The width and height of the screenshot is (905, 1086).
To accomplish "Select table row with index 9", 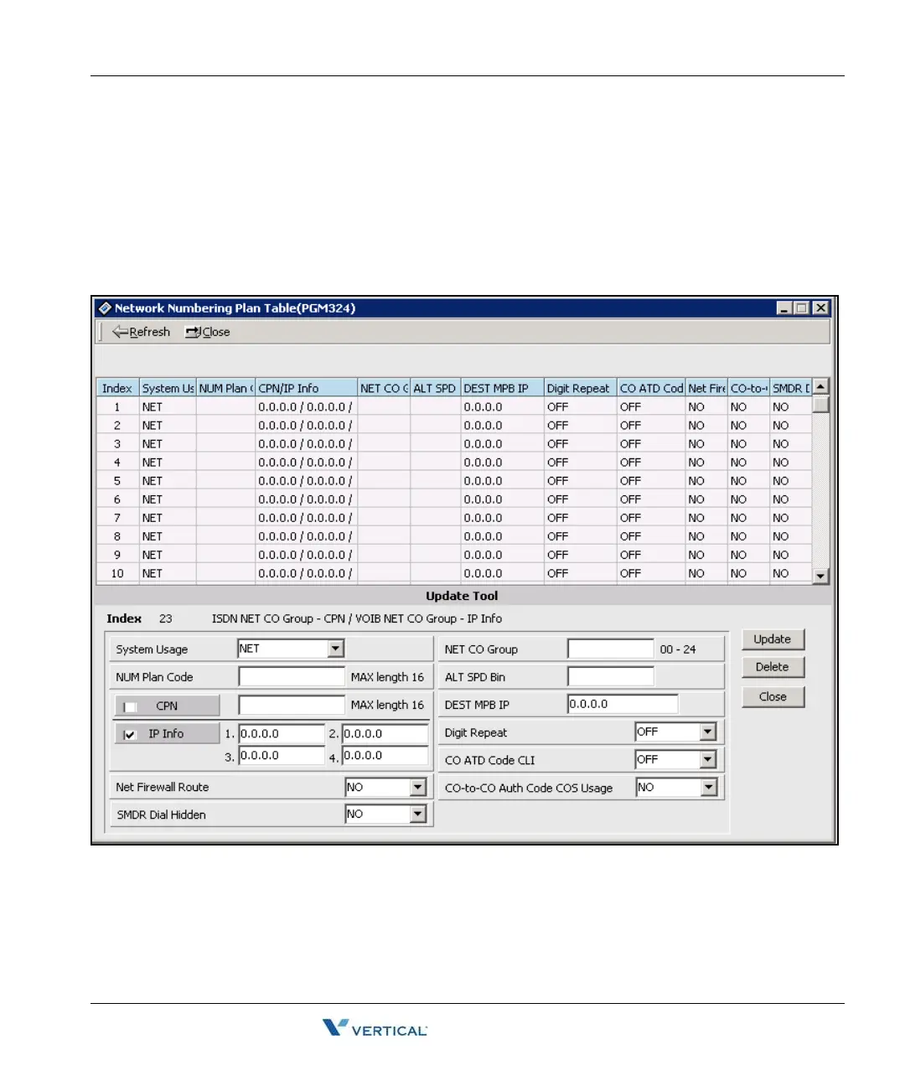I will (x=454, y=555).
